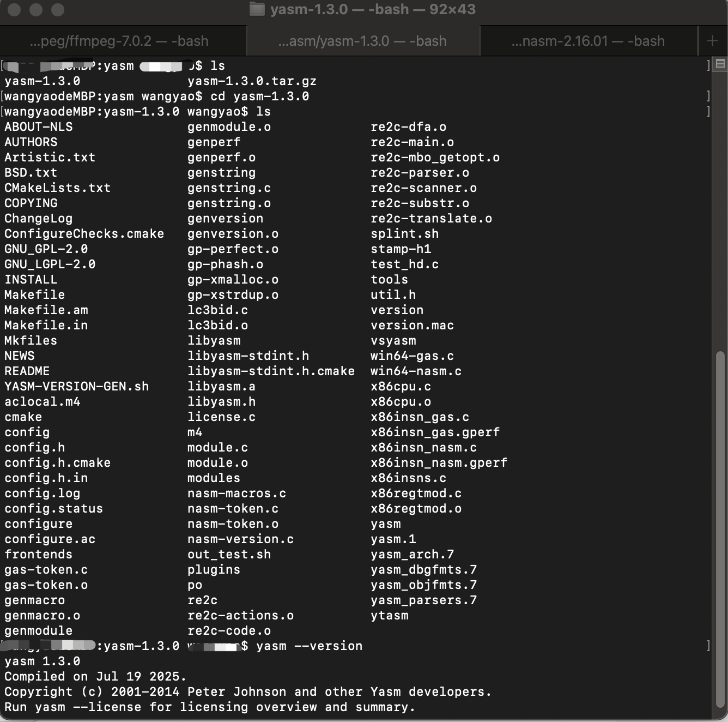This screenshot has height=722, width=728.
Task: Click the window title yasm-1.3.0 — -bash — 92×43
Action: coord(373,9)
